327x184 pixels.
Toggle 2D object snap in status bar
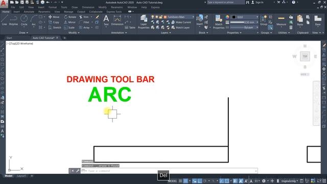tap(227, 181)
